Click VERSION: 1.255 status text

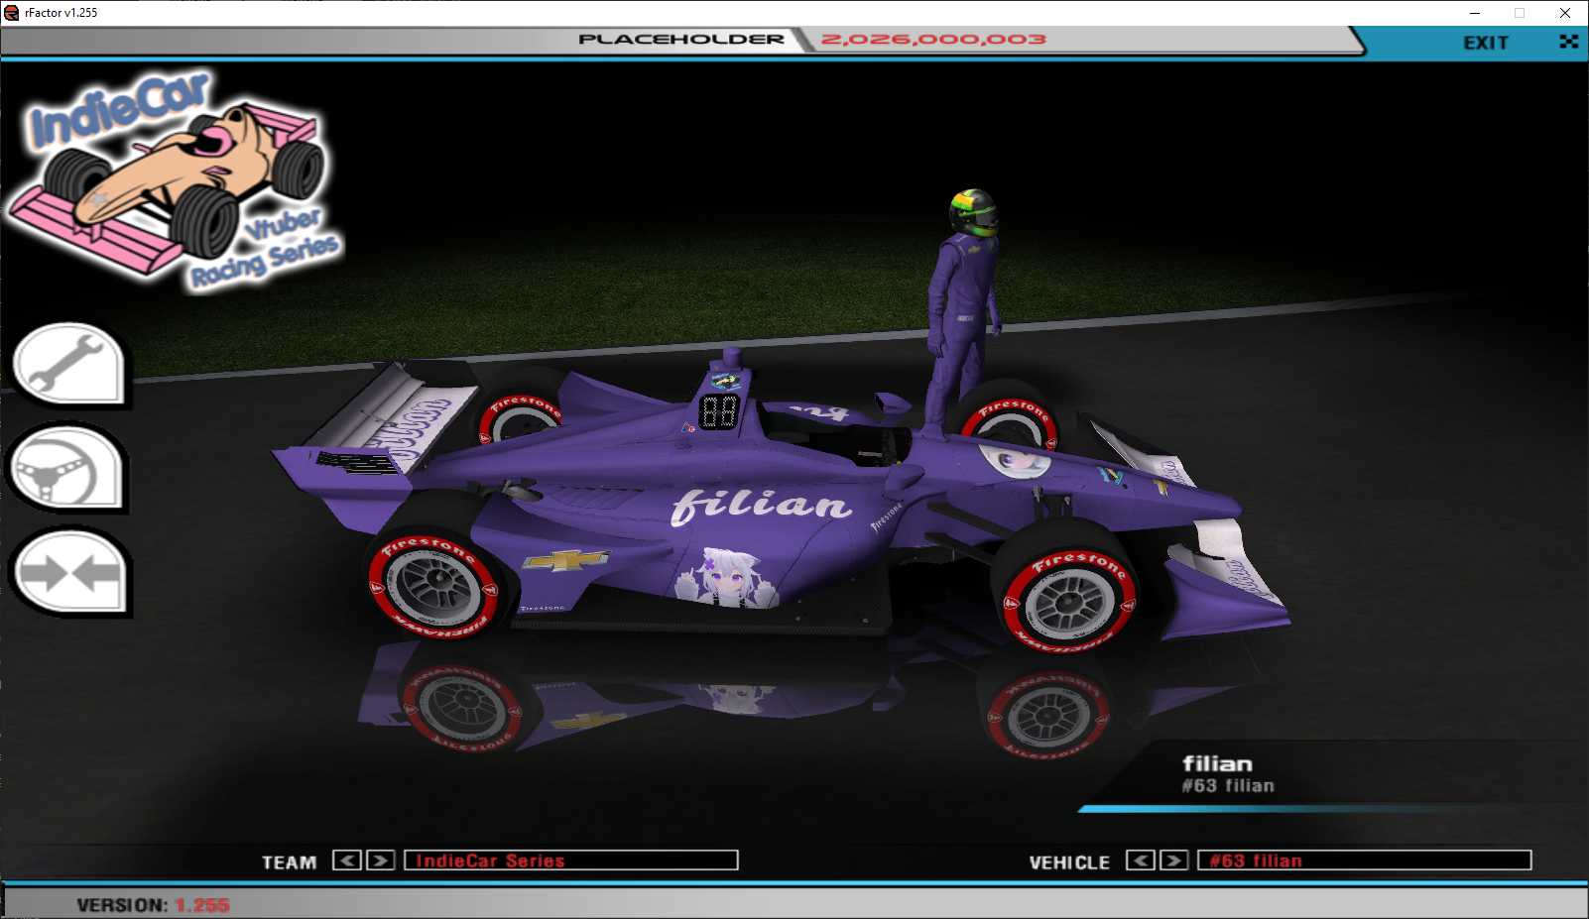coord(153,905)
